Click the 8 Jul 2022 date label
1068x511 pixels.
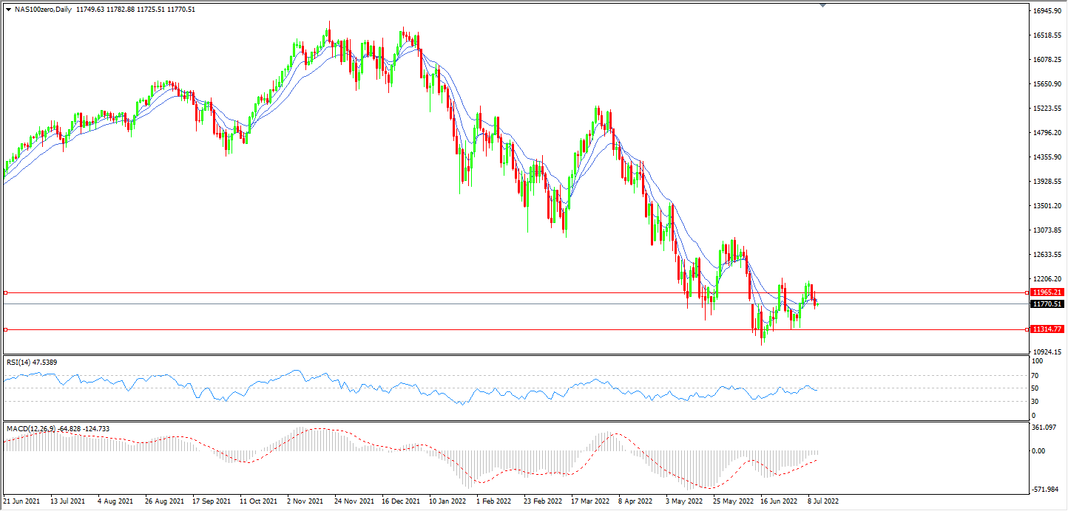[x=823, y=500]
